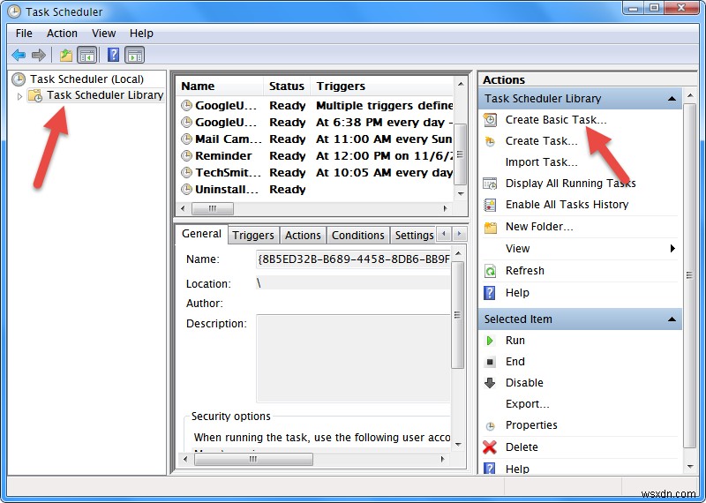Screen dimensions: 706x503
Task: Expand the Task Scheduler Library tree node
Action: 19,96
